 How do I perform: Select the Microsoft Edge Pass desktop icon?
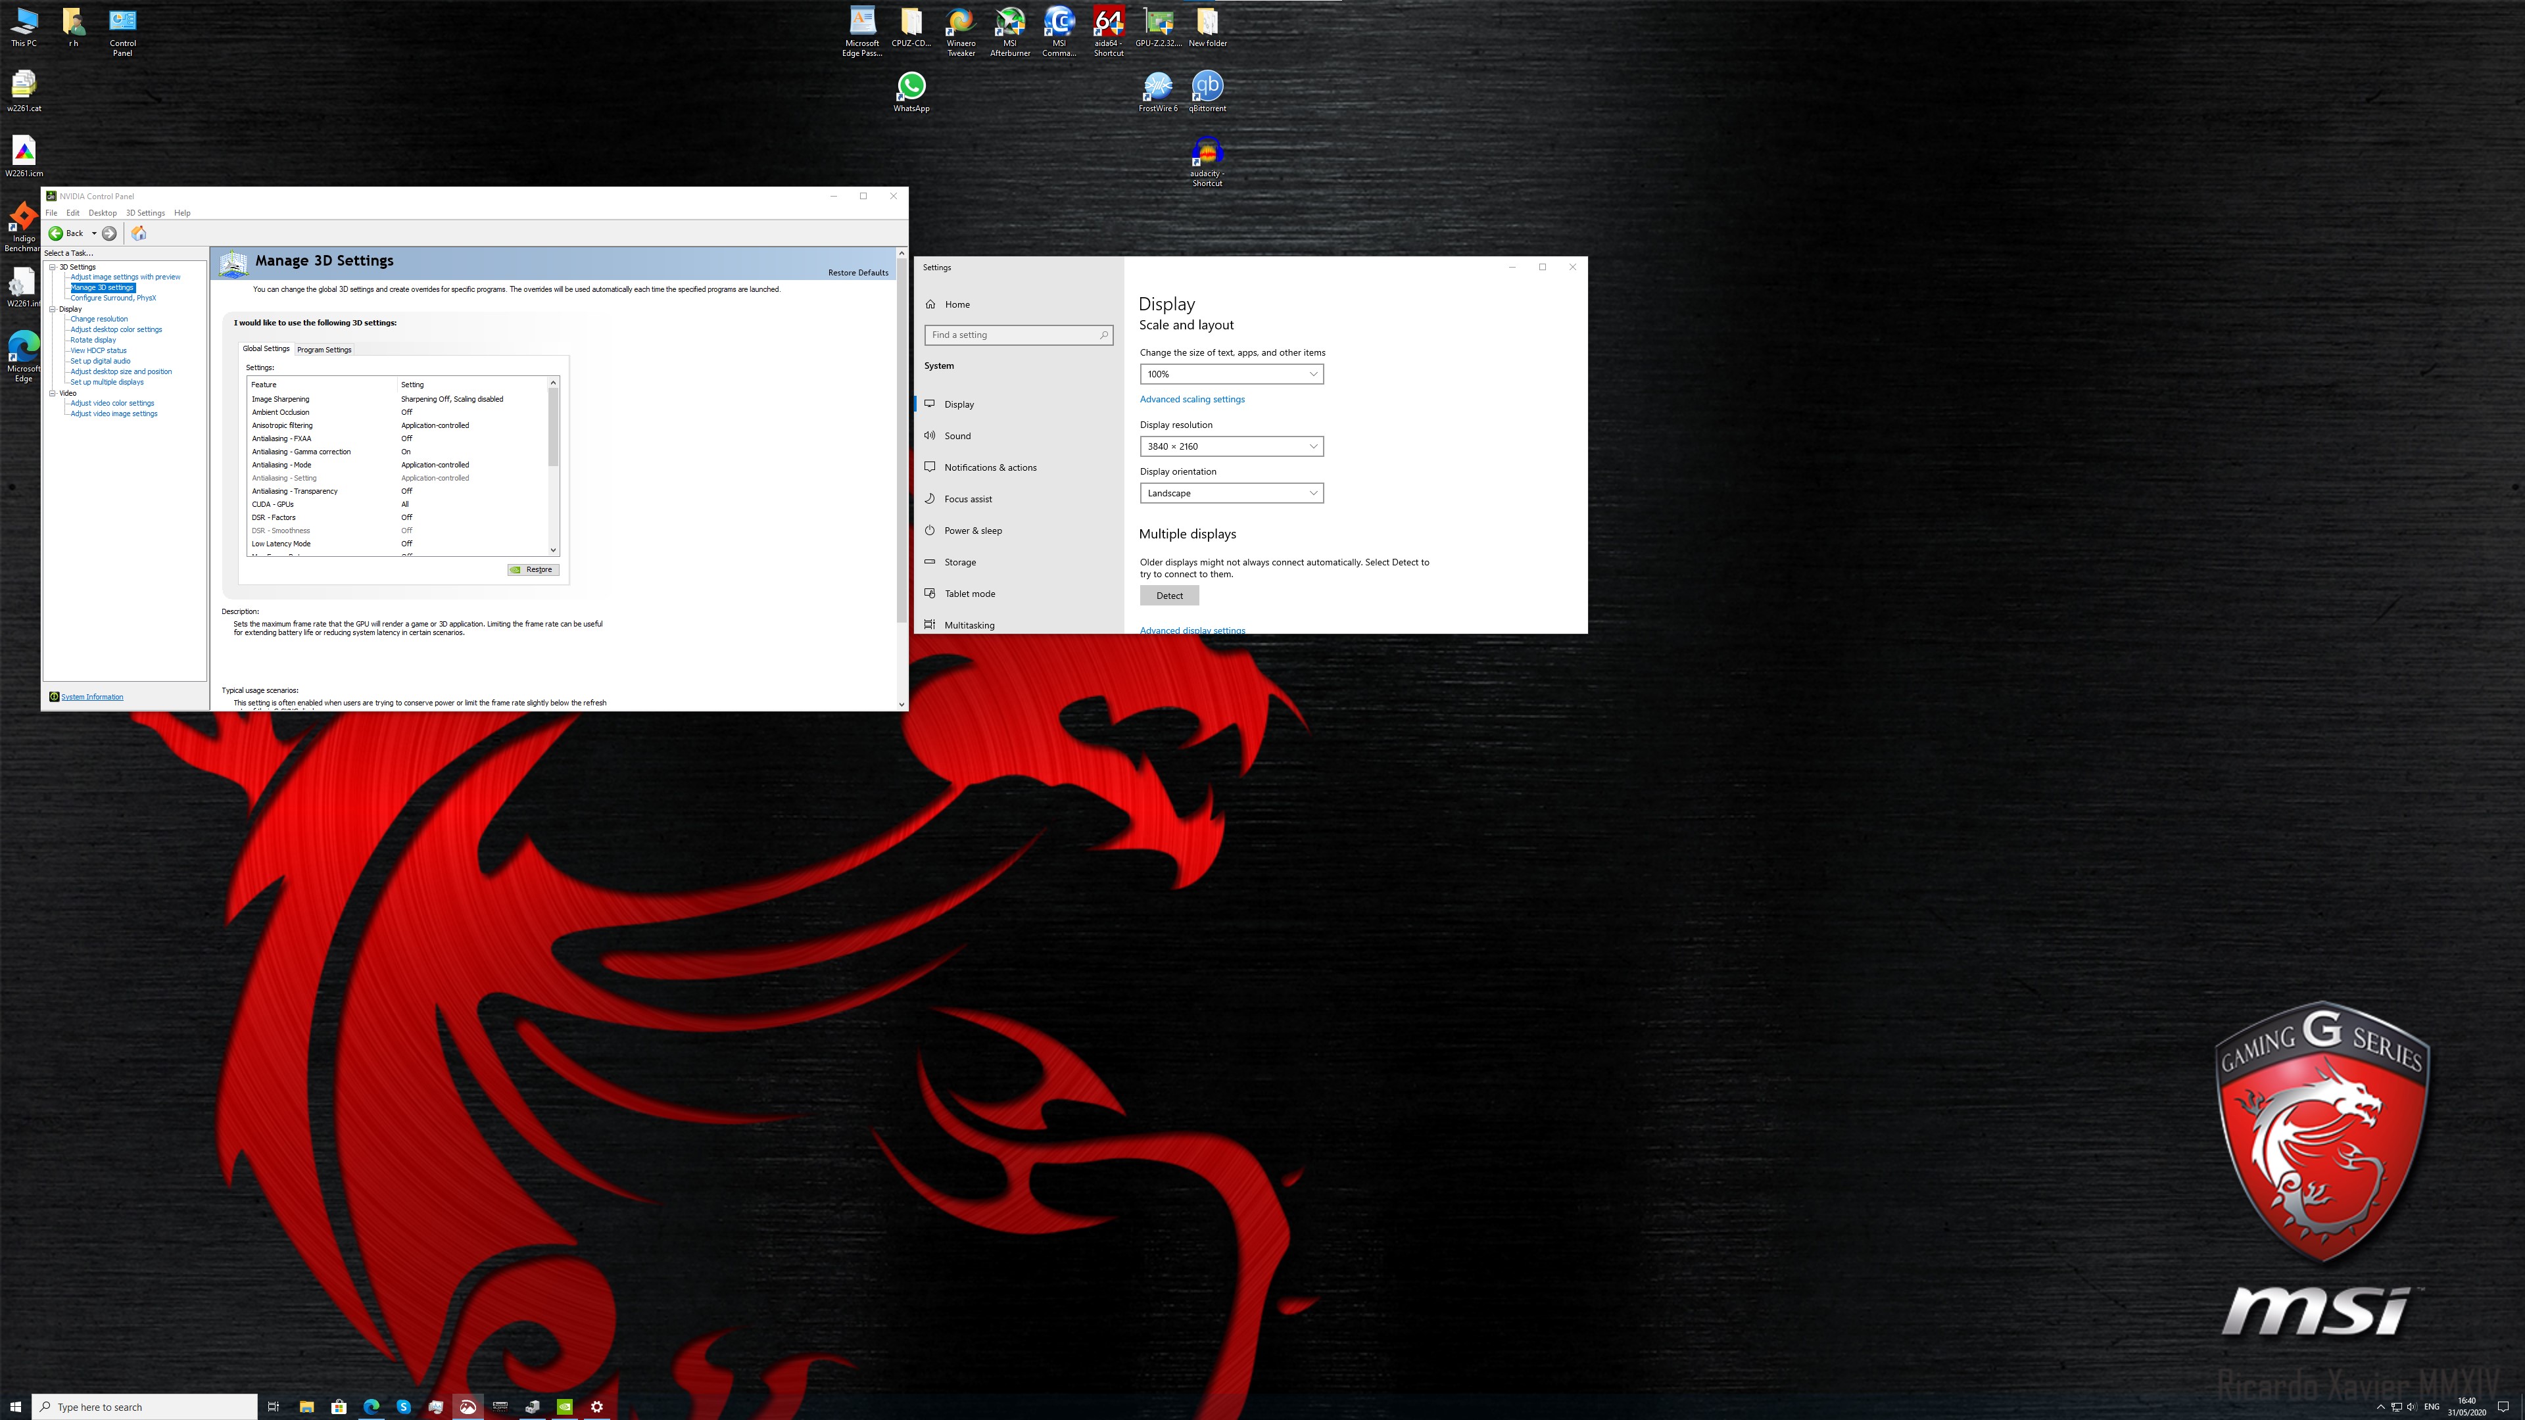[861, 32]
